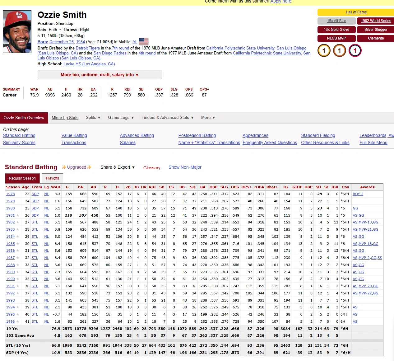
Task: Click the Silver Slugger badge
Action: 376,30
